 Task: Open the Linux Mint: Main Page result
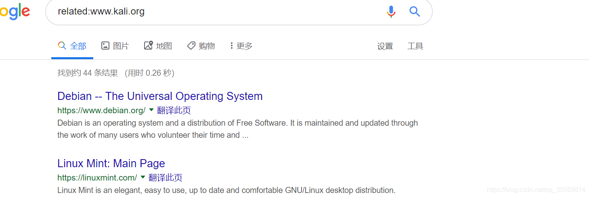[111, 164]
